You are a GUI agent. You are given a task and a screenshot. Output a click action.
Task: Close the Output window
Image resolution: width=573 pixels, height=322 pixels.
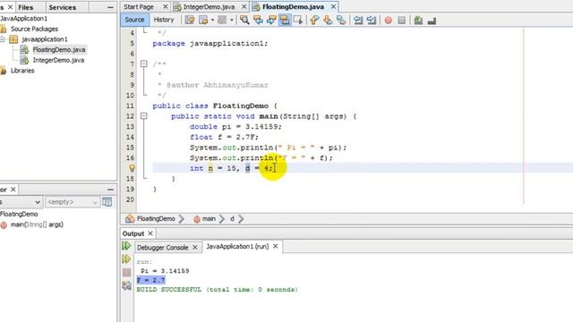tap(150, 233)
